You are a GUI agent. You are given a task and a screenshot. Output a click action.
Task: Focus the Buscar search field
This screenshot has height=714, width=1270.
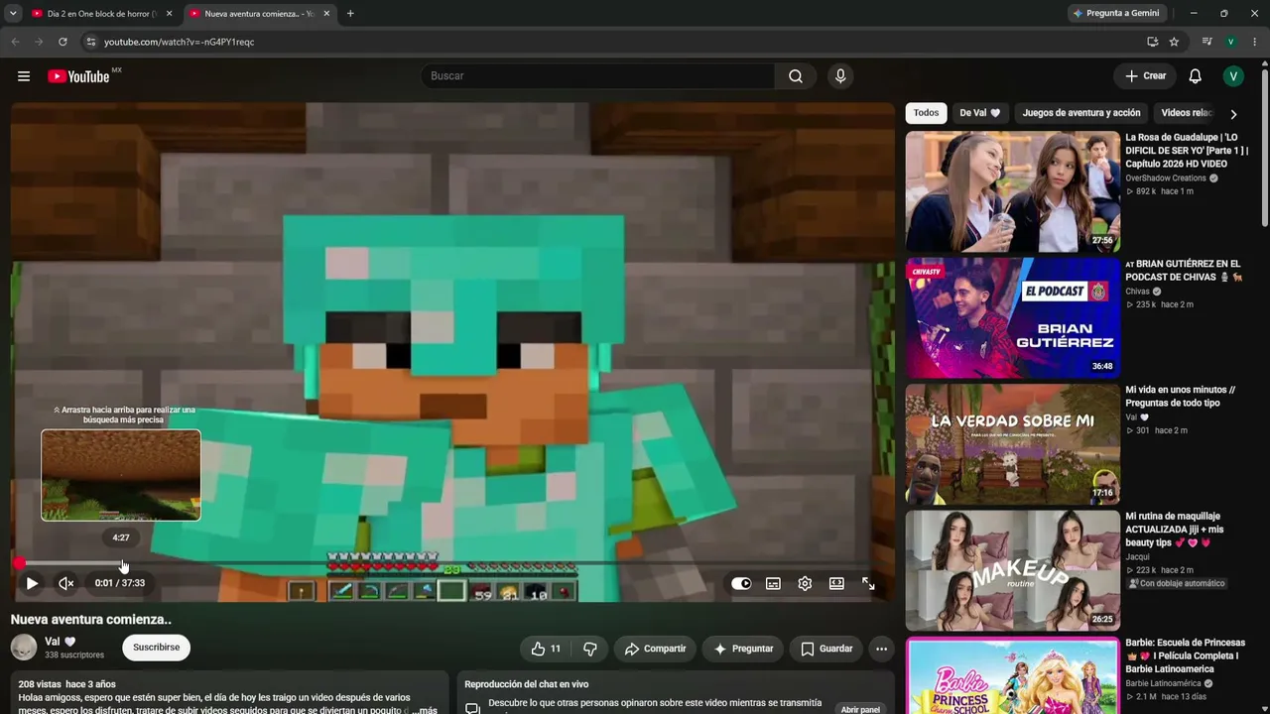coord(598,76)
